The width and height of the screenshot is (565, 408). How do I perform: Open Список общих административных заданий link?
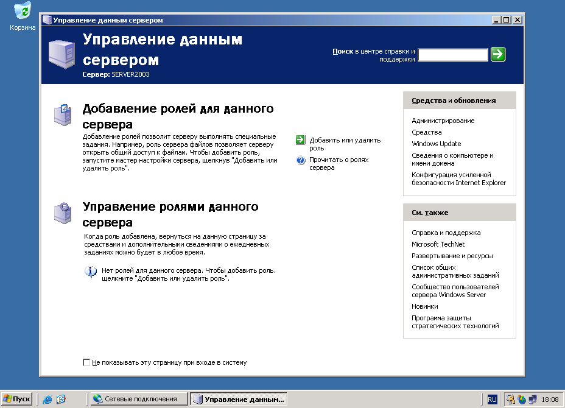[x=455, y=272]
